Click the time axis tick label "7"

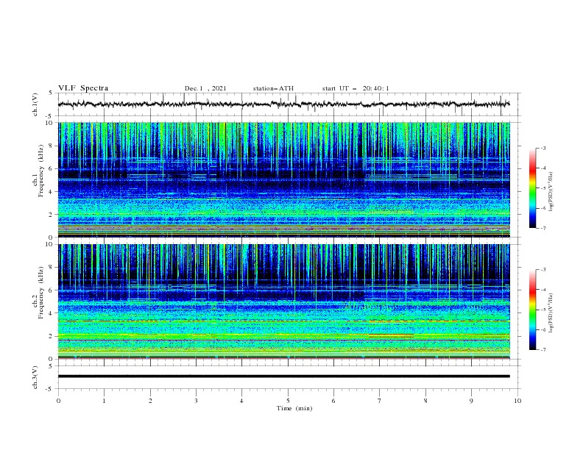380,401
